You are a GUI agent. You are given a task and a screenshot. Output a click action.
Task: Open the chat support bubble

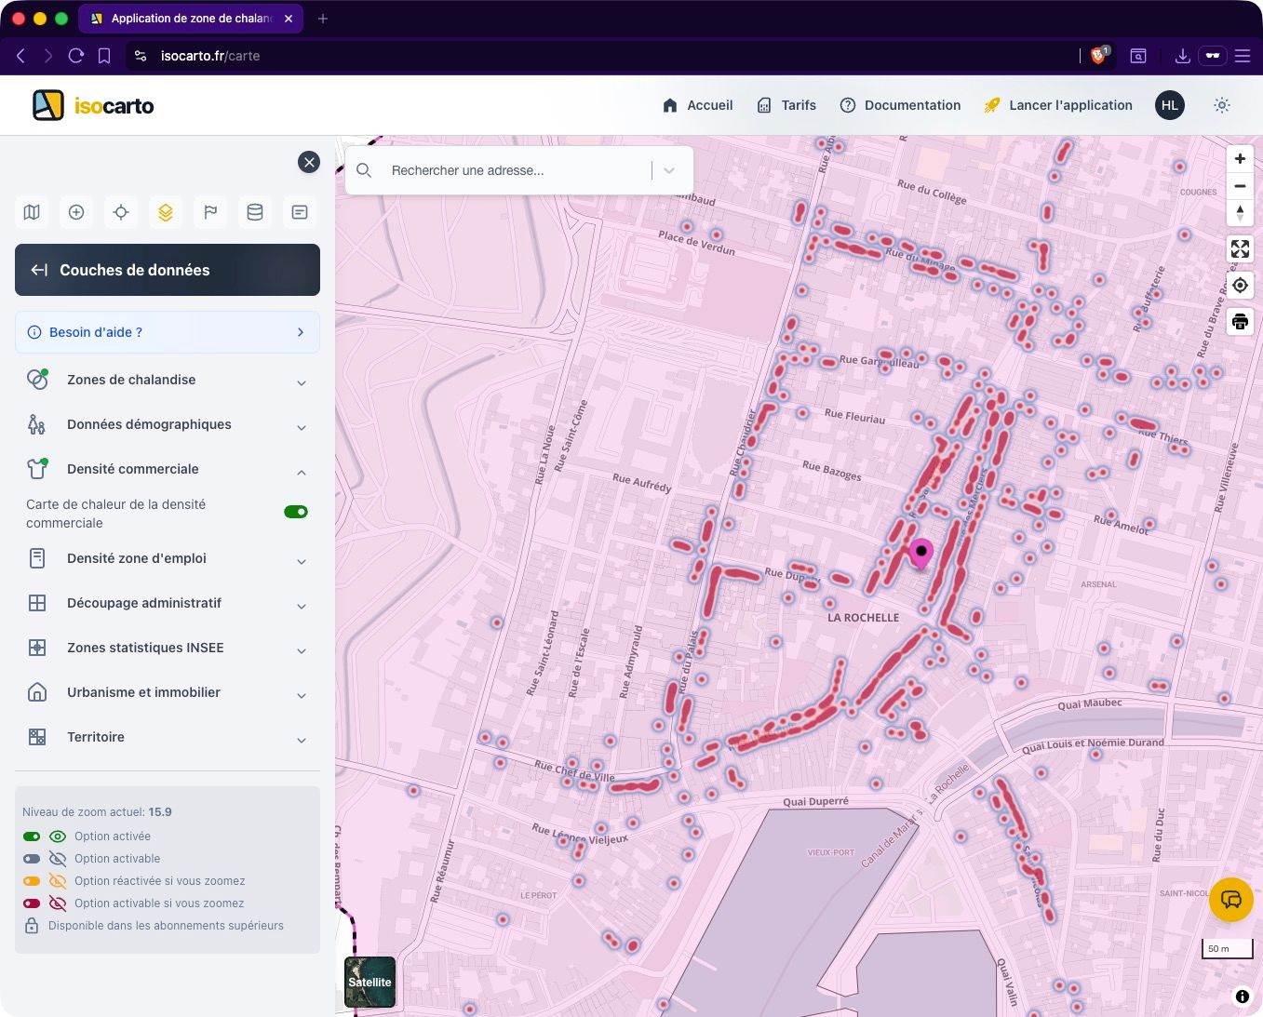tap(1230, 900)
